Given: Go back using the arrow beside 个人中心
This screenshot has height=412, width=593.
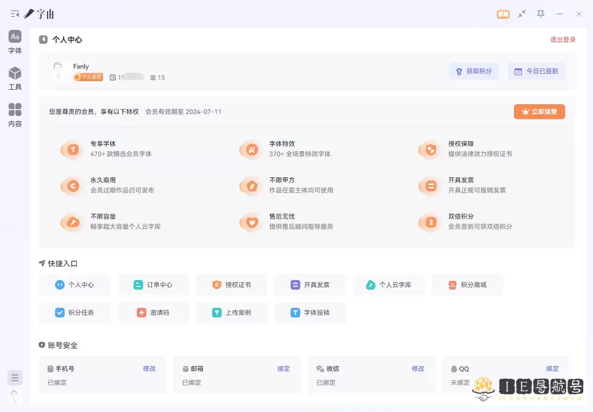Looking at the screenshot, I should point(43,40).
